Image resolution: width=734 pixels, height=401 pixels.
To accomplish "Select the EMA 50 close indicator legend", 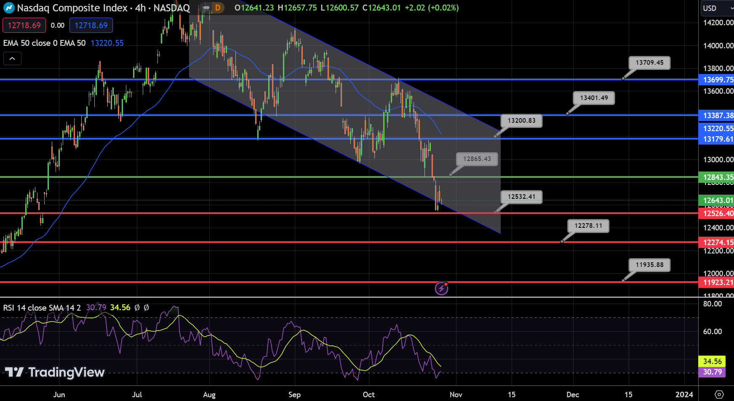I will click(44, 43).
